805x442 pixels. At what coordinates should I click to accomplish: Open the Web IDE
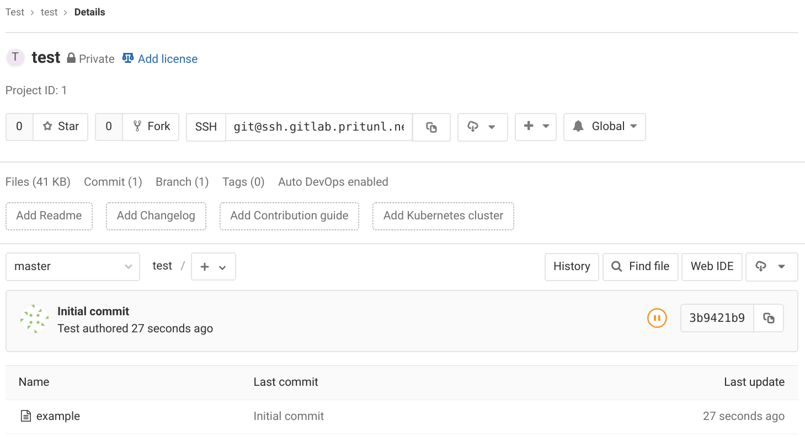(x=712, y=267)
